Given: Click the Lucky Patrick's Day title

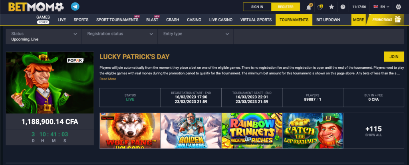Looking at the screenshot, I should (135, 56).
